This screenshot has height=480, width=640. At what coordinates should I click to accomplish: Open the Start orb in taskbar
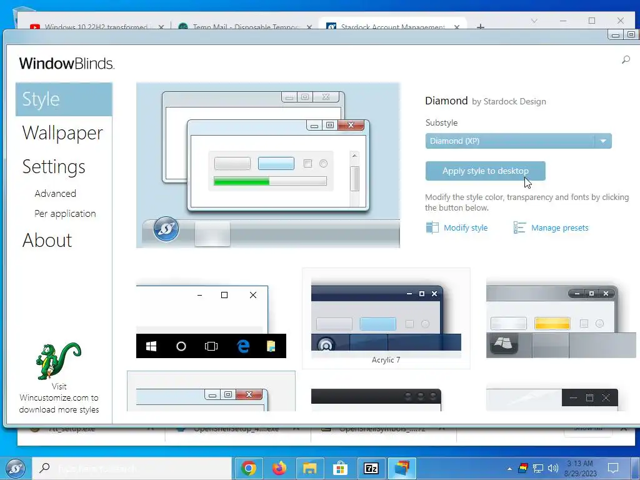[15, 468]
